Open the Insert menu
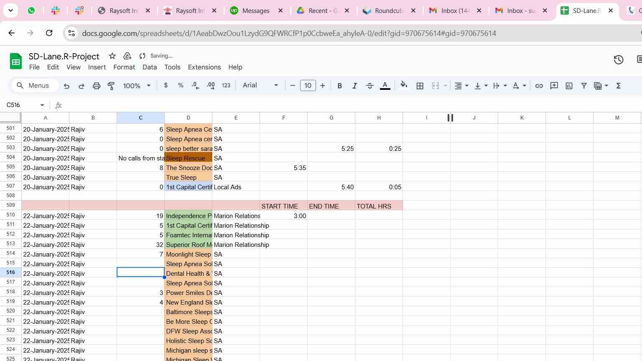Image resolution: width=642 pixels, height=361 pixels. click(97, 67)
